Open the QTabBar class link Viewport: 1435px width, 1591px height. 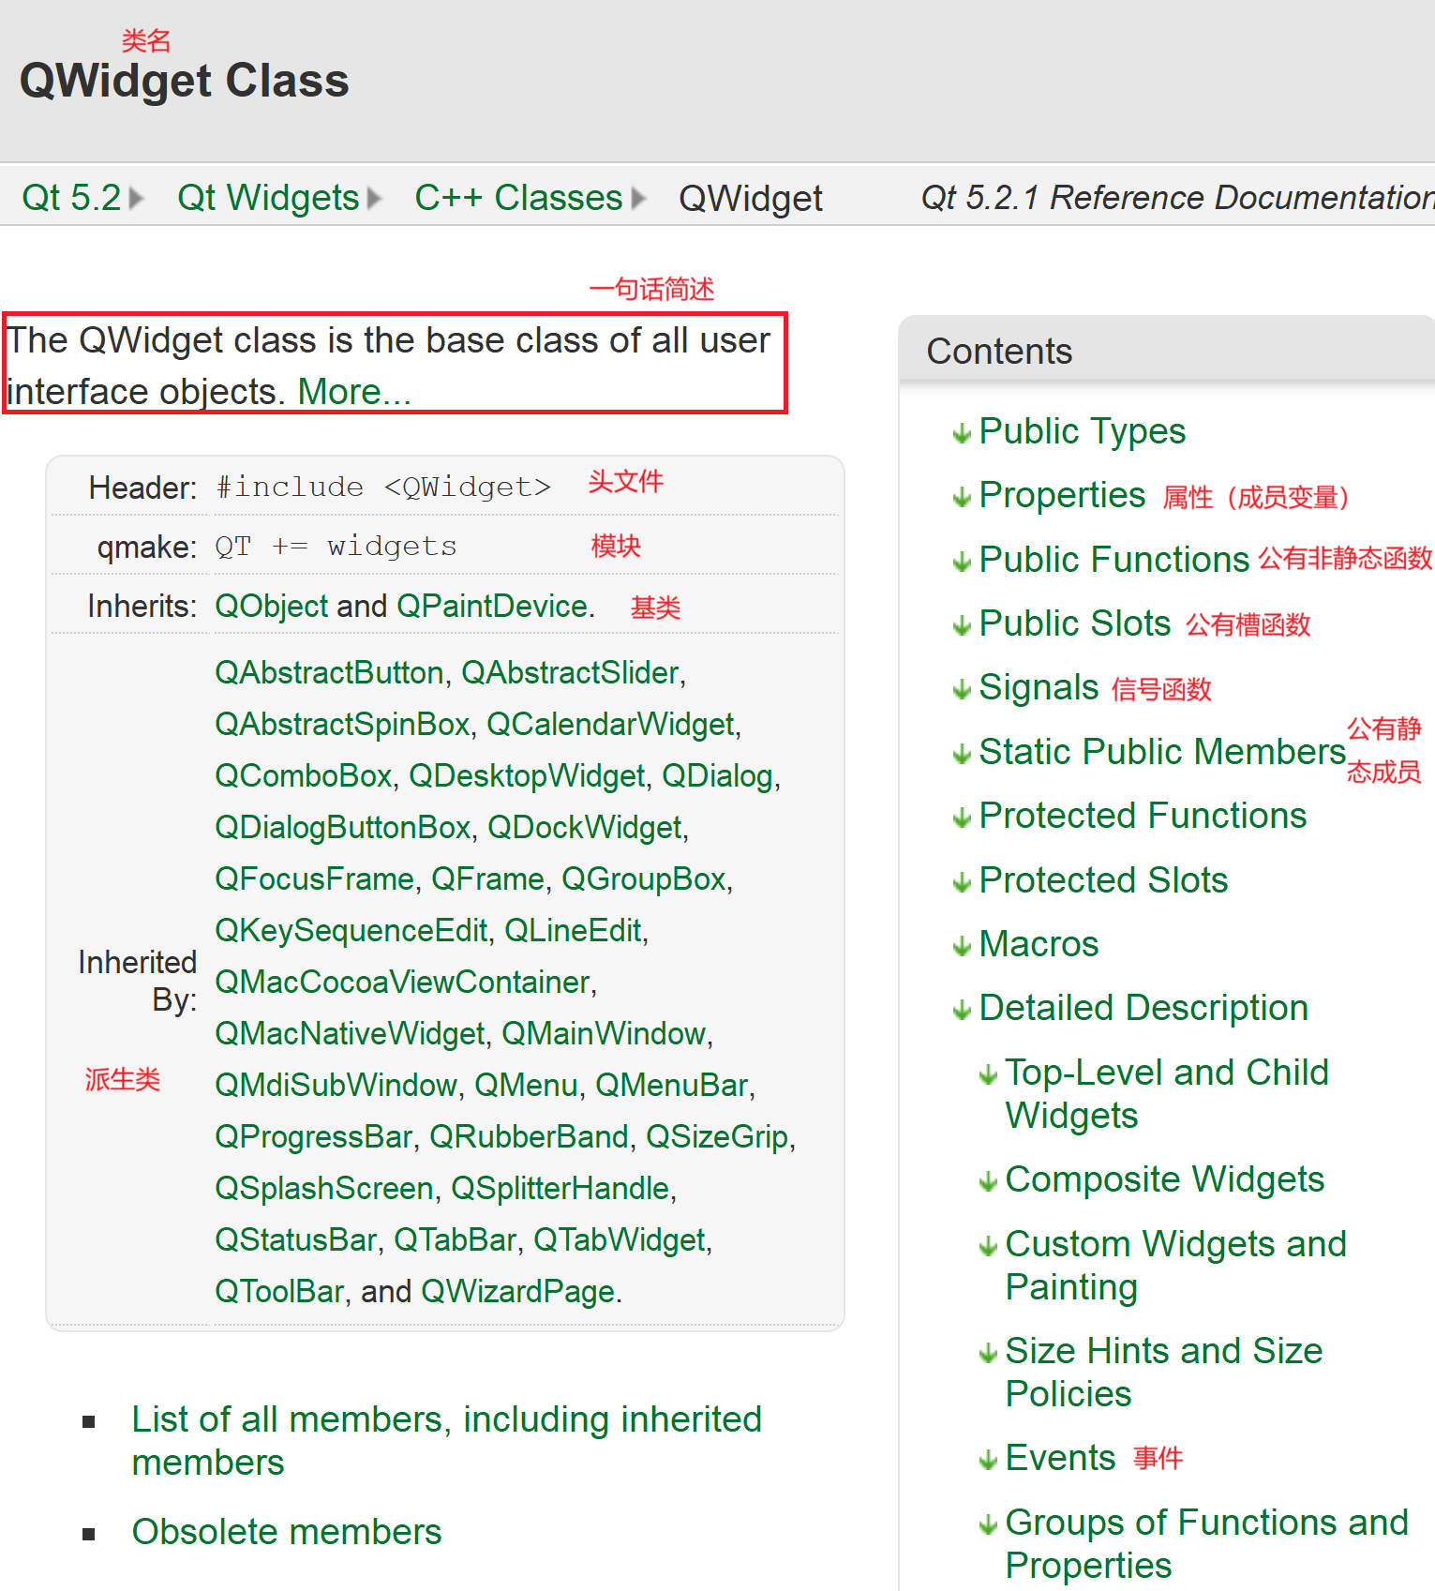(x=455, y=1239)
